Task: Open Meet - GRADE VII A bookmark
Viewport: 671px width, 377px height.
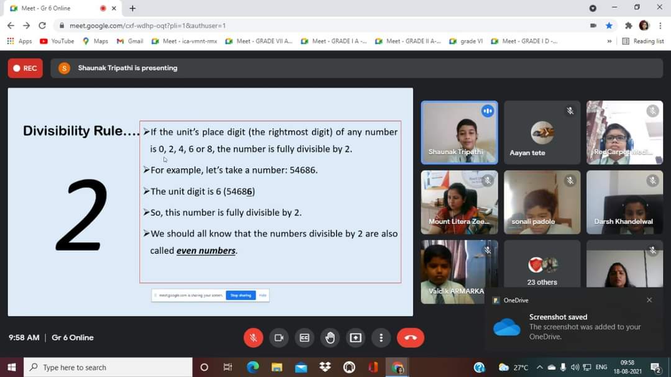Action: (x=259, y=41)
